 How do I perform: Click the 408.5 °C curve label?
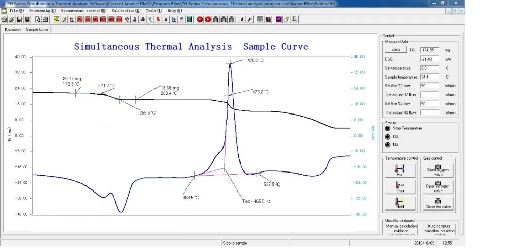191,198
